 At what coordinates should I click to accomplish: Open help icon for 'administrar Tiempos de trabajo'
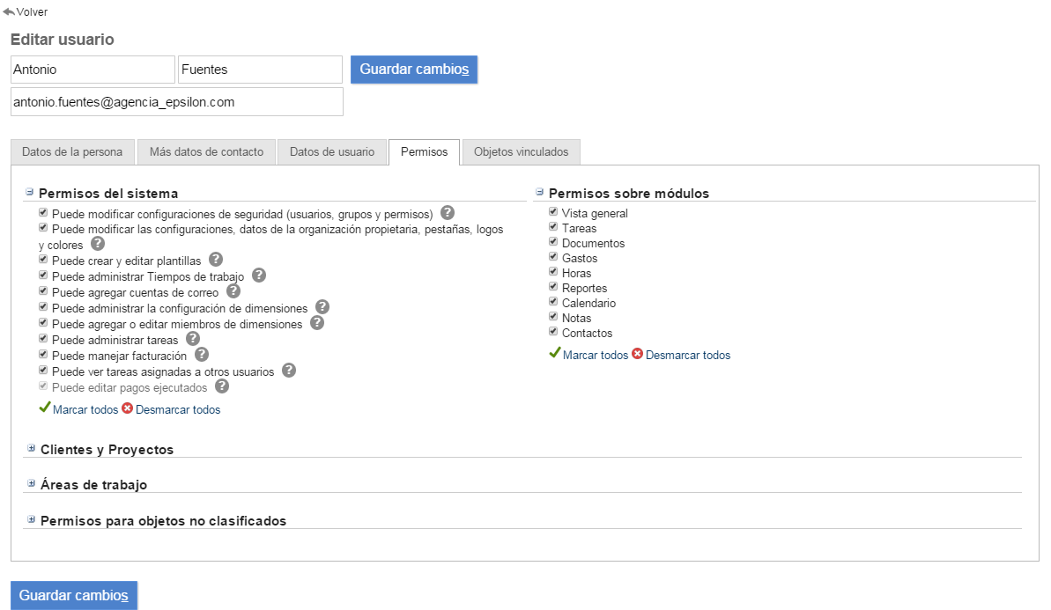click(258, 276)
